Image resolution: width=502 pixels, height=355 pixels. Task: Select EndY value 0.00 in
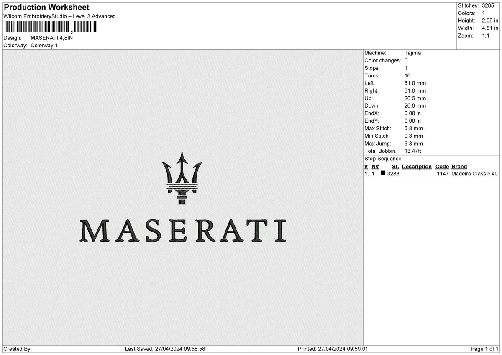[x=412, y=121]
